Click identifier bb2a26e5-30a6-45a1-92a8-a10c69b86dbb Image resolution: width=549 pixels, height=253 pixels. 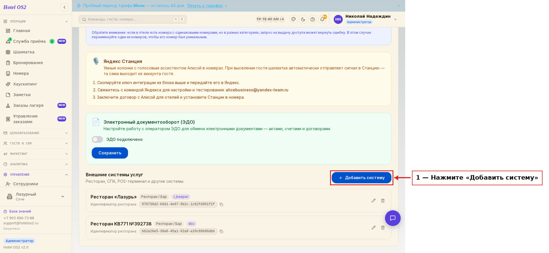click(178, 231)
